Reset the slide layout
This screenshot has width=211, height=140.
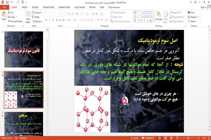click(36, 17)
